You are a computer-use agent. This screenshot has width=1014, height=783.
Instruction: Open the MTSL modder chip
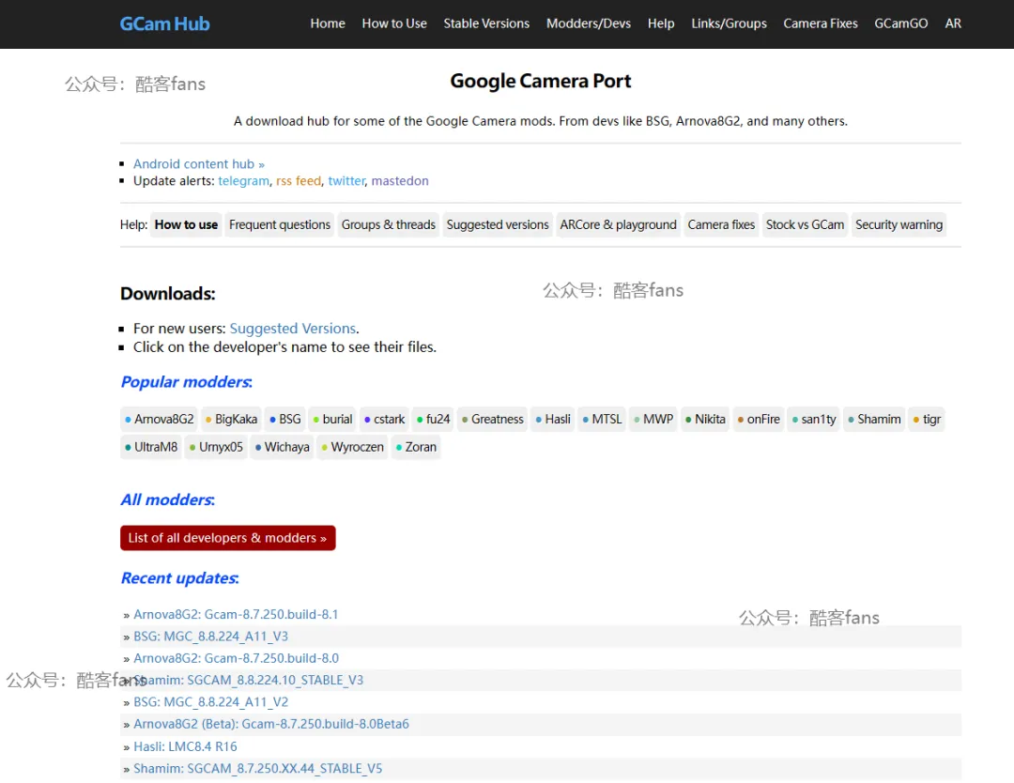[602, 420]
